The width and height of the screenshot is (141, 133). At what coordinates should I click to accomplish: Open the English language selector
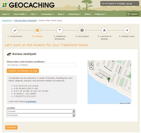[x=133, y=14]
